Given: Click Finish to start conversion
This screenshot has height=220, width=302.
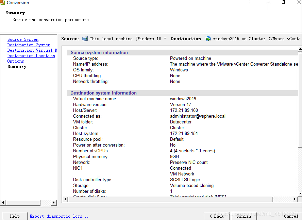Looking at the screenshot, I should (244, 216).
